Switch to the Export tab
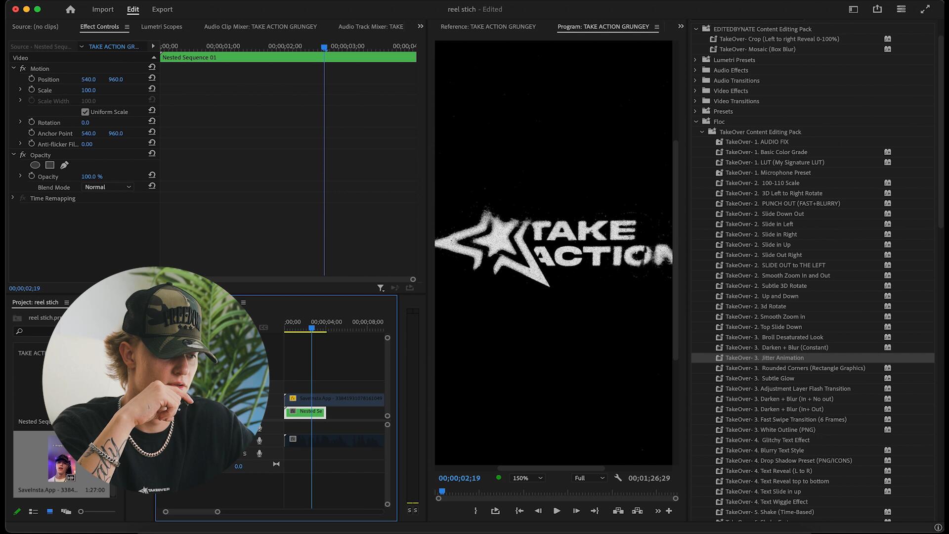This screenshot has height=534, width=949. click(x=162, y=9)
